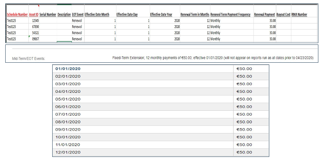Select the 12/01/2020 payment date

pos(68,152)
